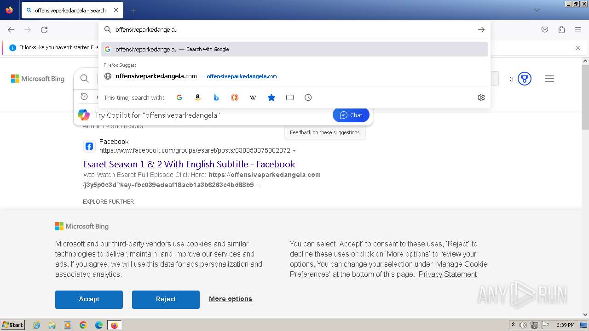
Task: Open the Windows Start menu
Action: click(13, 325)
